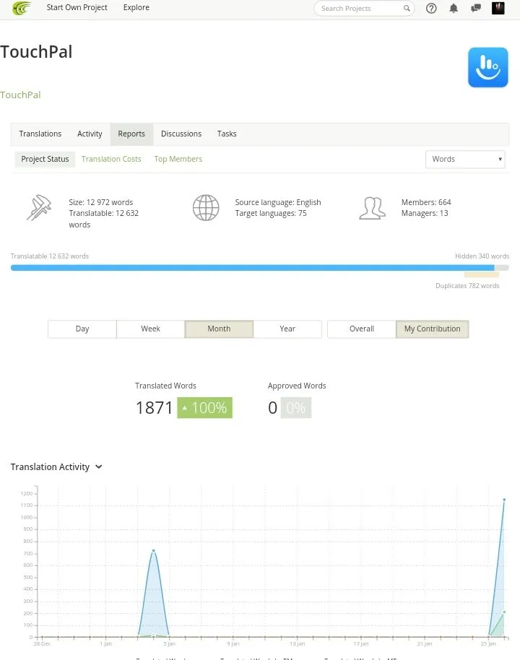Click the members people icon

point(372,208)
